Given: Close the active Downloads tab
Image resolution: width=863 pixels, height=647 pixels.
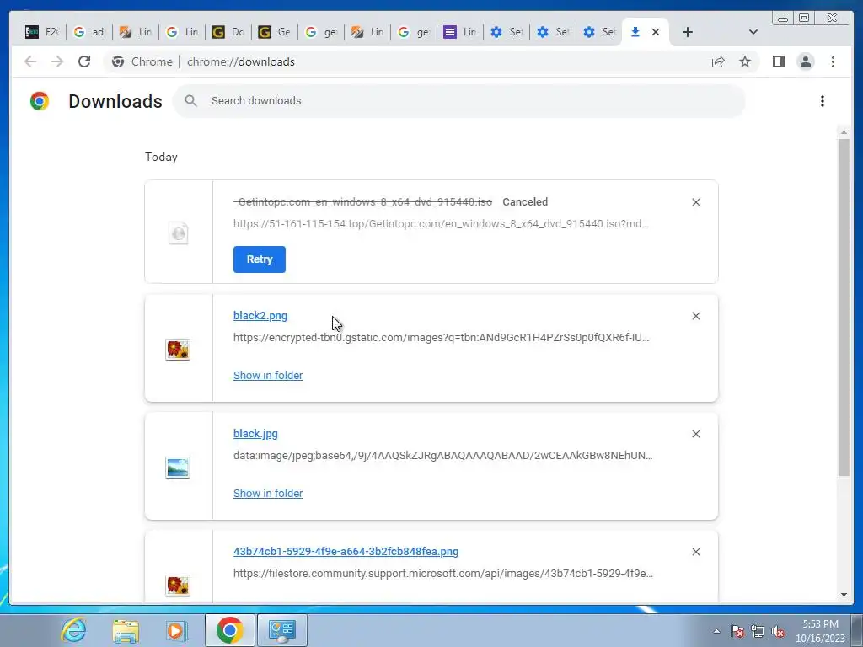Looking at the screenshot, I should 656,32.
